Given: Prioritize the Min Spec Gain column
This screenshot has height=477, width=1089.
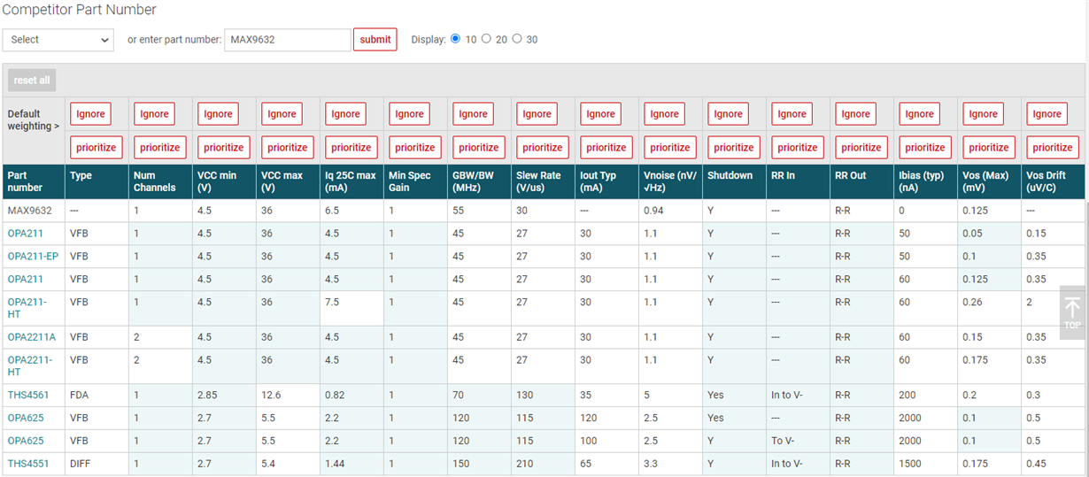Looking at the screenshot, I should coord(414,148).
